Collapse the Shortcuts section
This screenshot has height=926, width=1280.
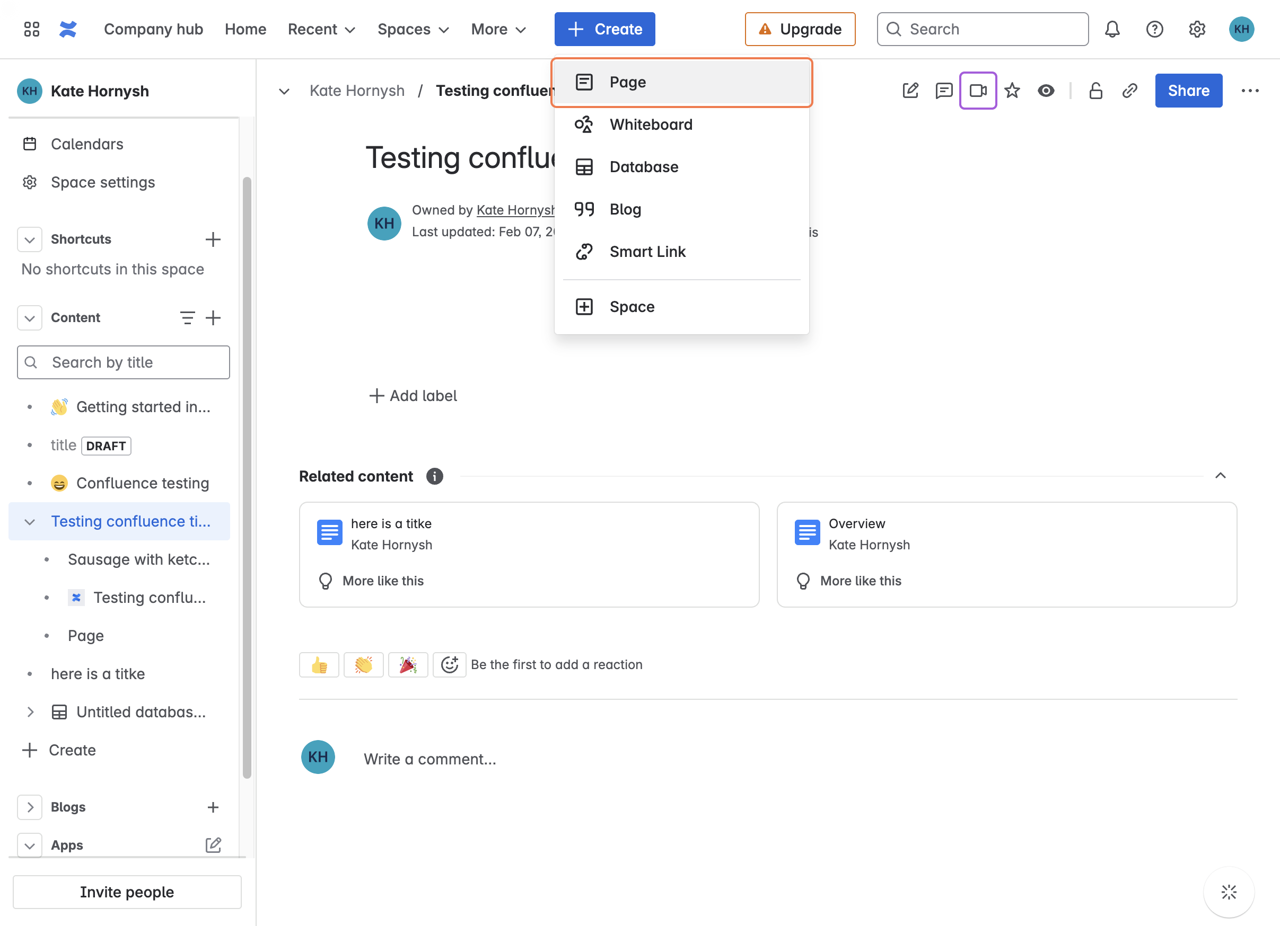click(29, 239)
